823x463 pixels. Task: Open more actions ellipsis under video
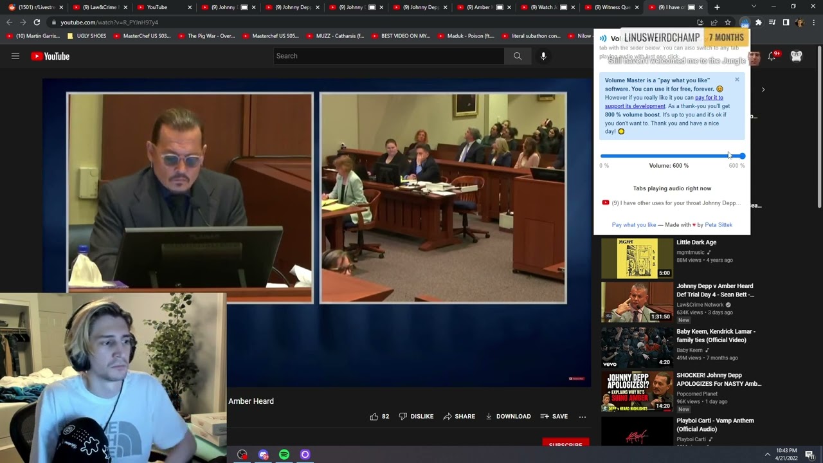[x=583, y=417]
